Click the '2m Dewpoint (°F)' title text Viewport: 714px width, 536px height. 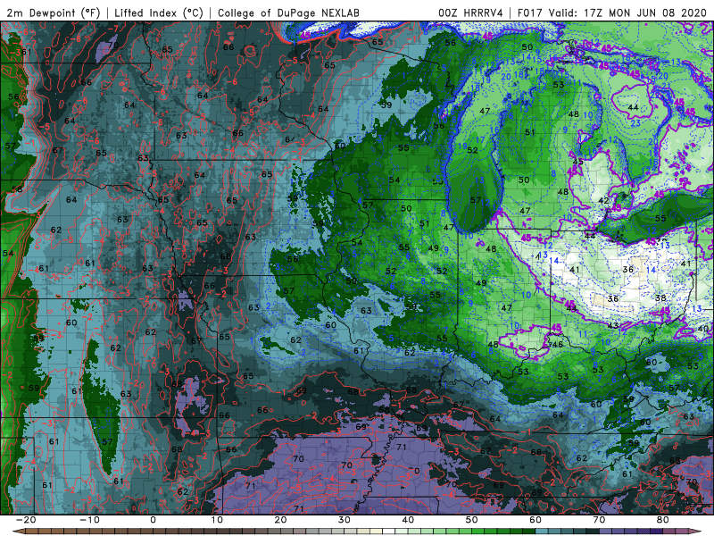[x=53, y=13]
